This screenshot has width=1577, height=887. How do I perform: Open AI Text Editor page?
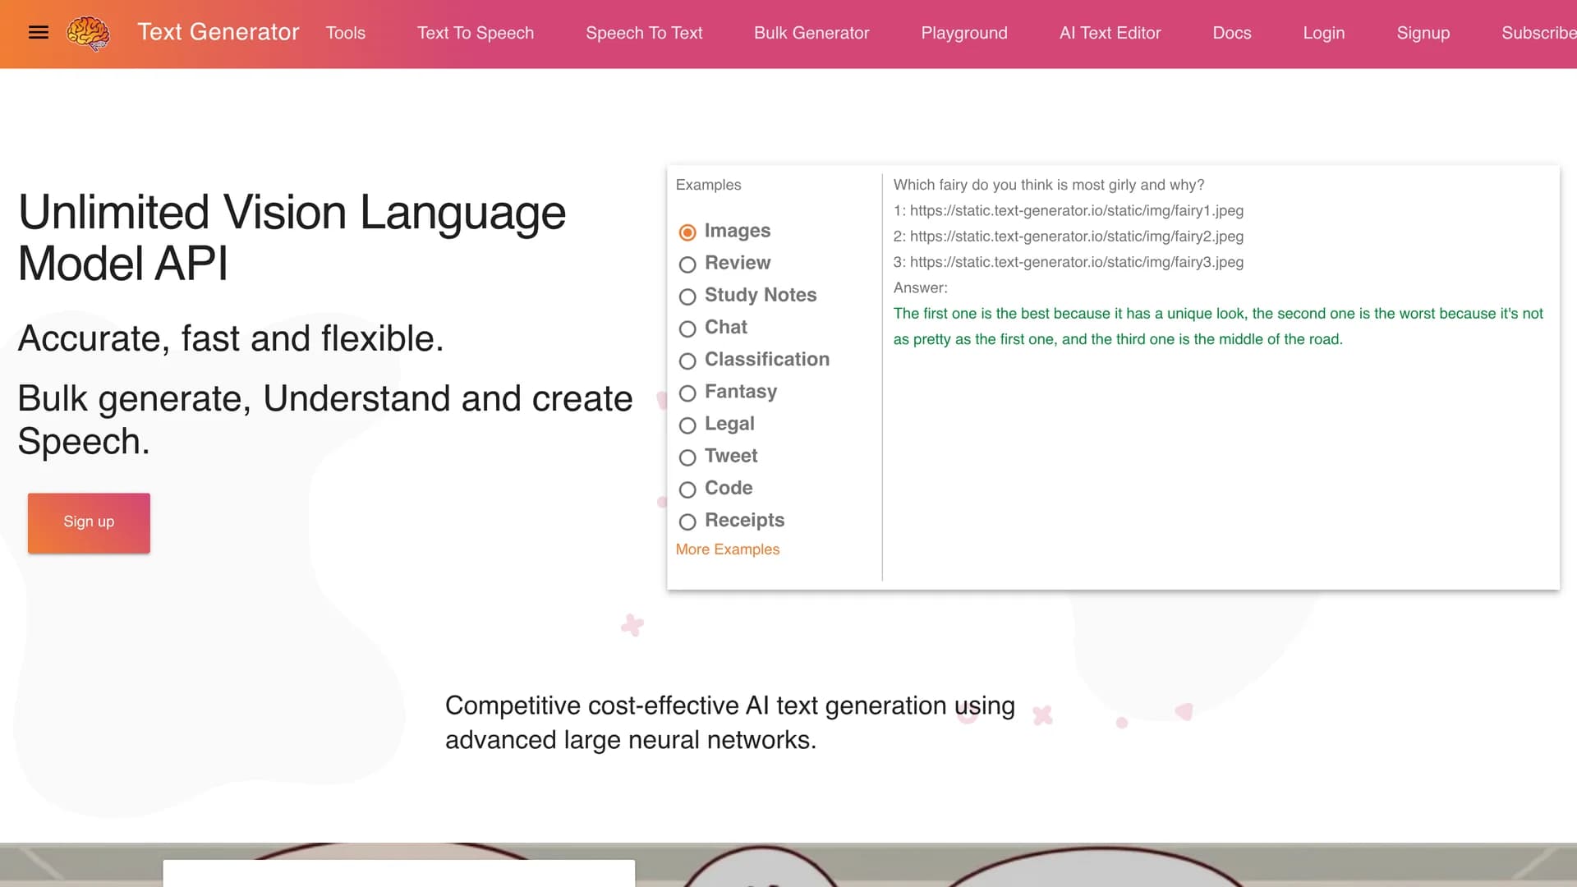[x=1110, y=33]
